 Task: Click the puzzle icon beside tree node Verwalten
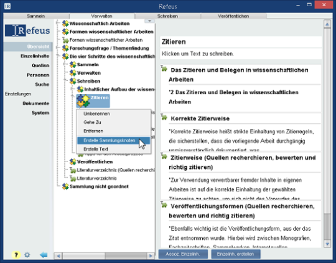click(73, 73)
